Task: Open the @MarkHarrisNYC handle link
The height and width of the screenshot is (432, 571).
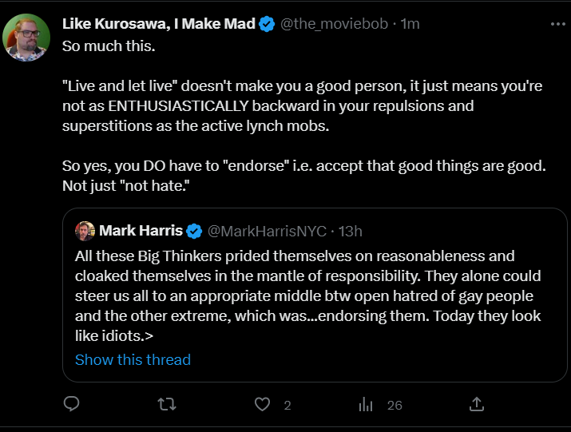Action: coord(267,232)
